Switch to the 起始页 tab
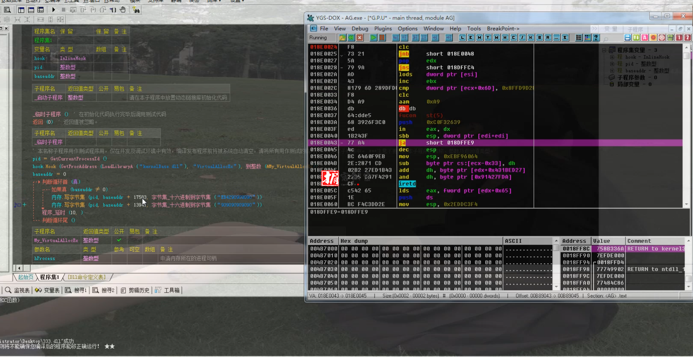This screenshot has height=357, width=693. pos(26,277)
